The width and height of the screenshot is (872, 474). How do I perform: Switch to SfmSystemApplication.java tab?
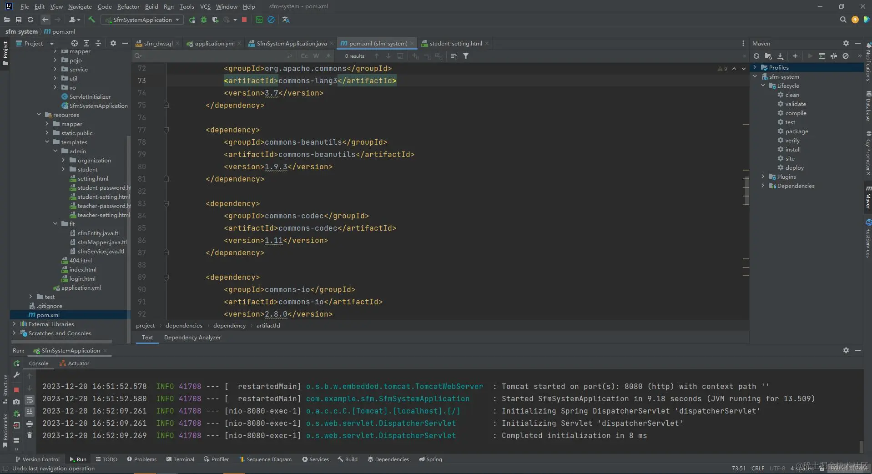coord(291,43)
